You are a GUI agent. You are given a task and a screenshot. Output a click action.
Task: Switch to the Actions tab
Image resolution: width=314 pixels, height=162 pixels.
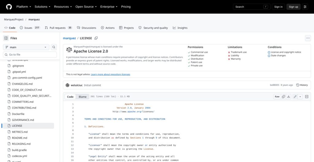pos(108,28)
